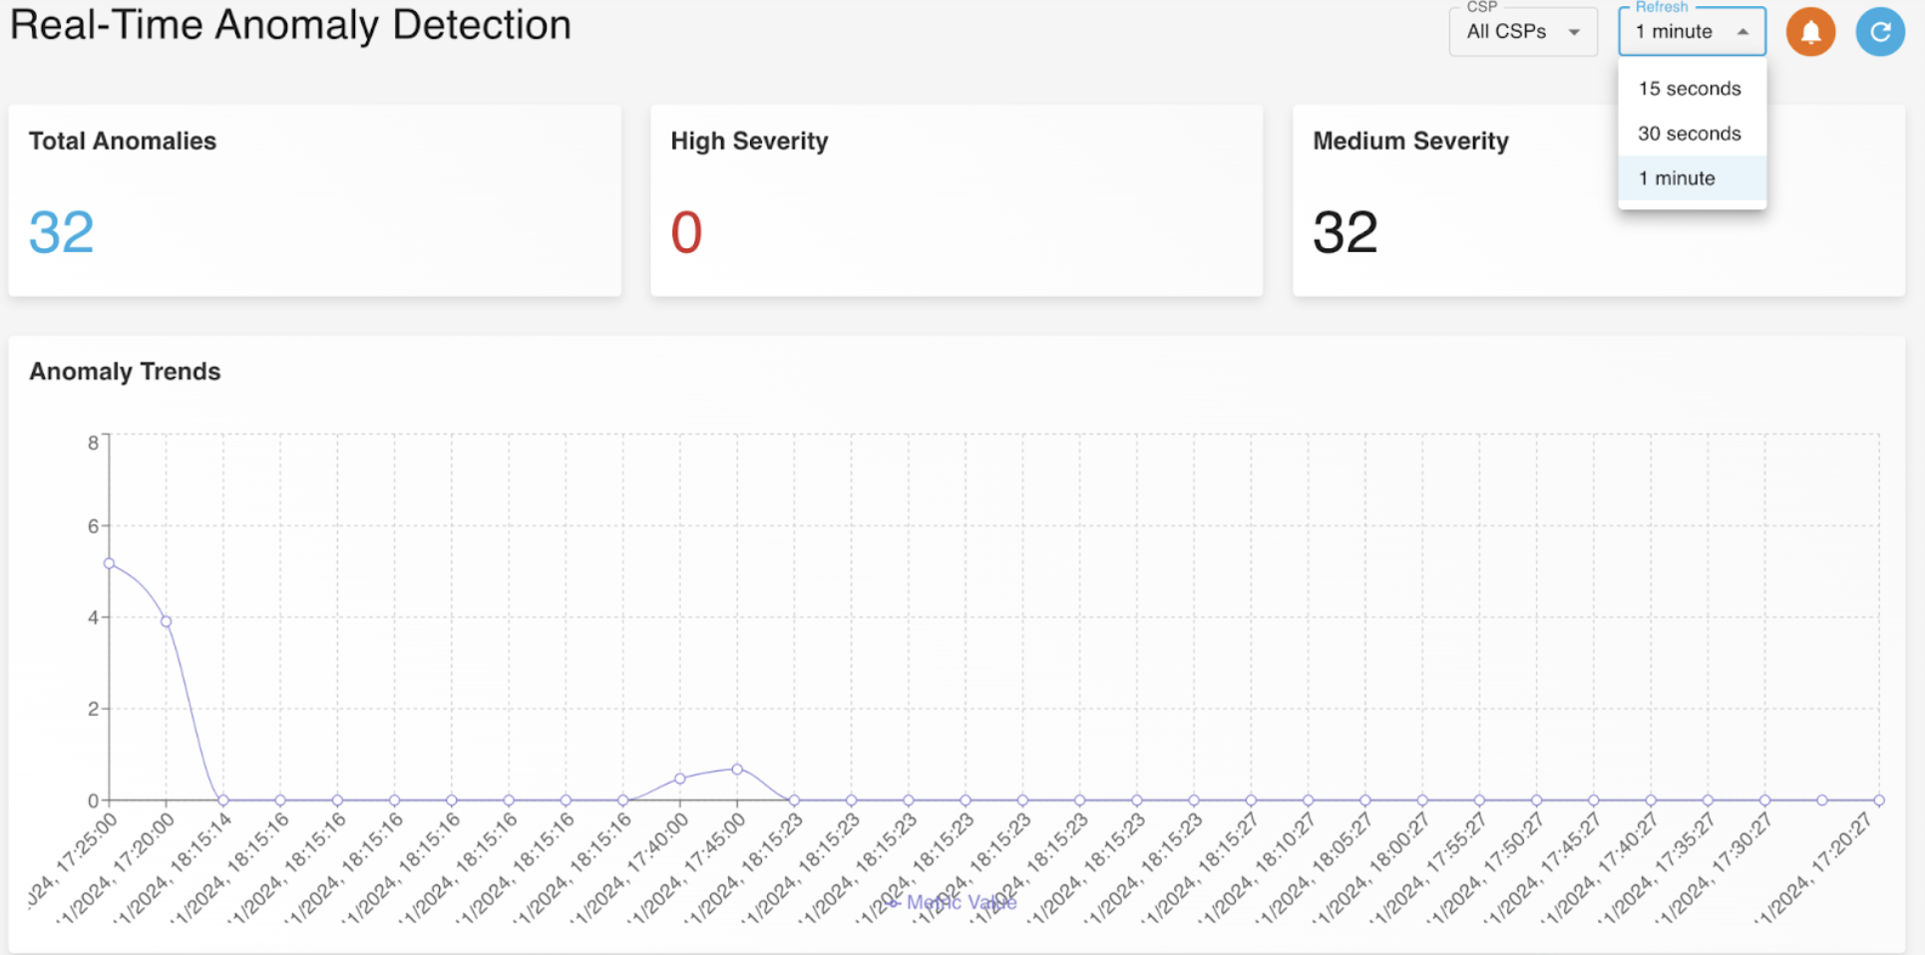
Task: Open the All CSPs dropdown
Action: click(x=1522, y=32)
